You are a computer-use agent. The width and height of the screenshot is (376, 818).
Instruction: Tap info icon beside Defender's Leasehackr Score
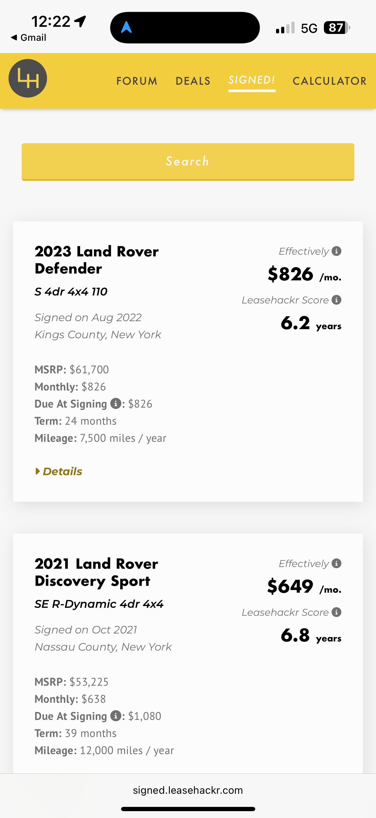(x=336, y=300)
